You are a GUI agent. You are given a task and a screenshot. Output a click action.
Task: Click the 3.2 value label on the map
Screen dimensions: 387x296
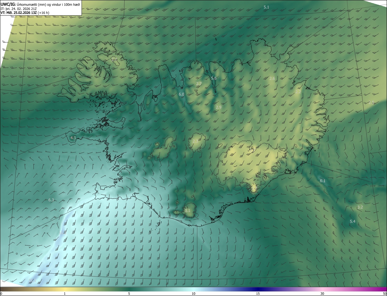[360, 207]
